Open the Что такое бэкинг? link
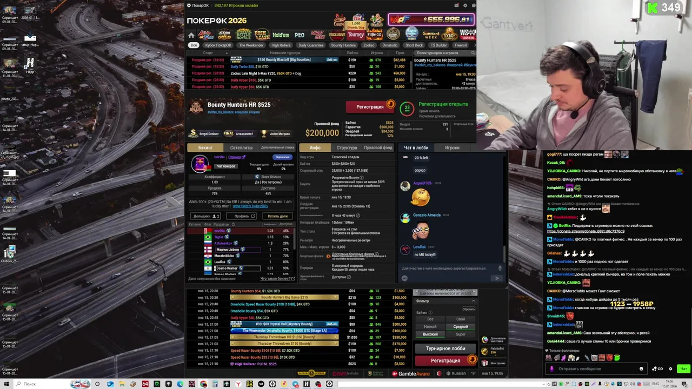This screenshot has width=692, height=389. [277, 279]
